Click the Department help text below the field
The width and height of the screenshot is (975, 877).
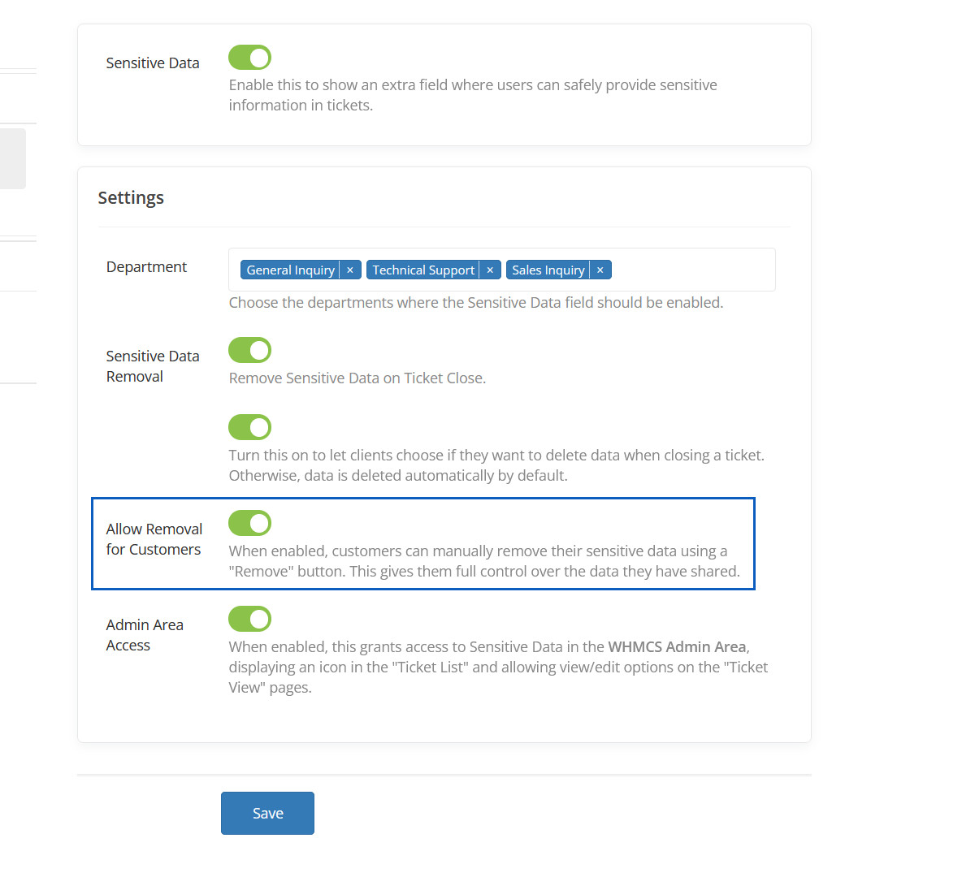tap(475, 303)
